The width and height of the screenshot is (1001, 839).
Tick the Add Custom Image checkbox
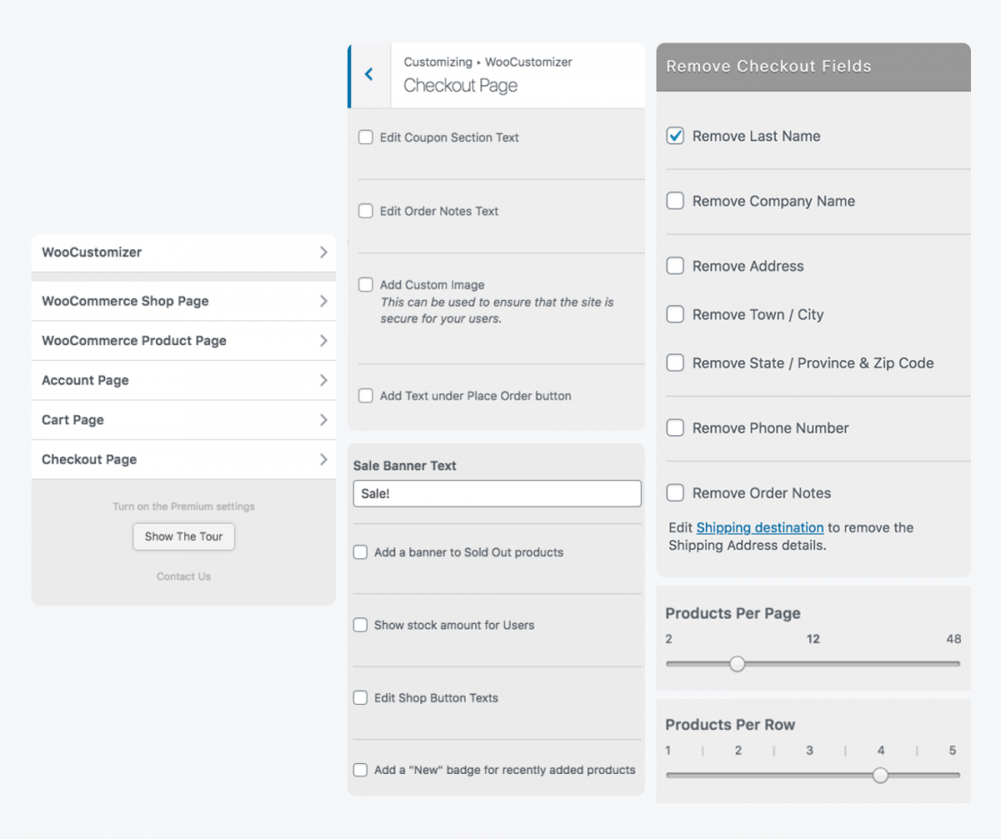(x=365, y=284)
